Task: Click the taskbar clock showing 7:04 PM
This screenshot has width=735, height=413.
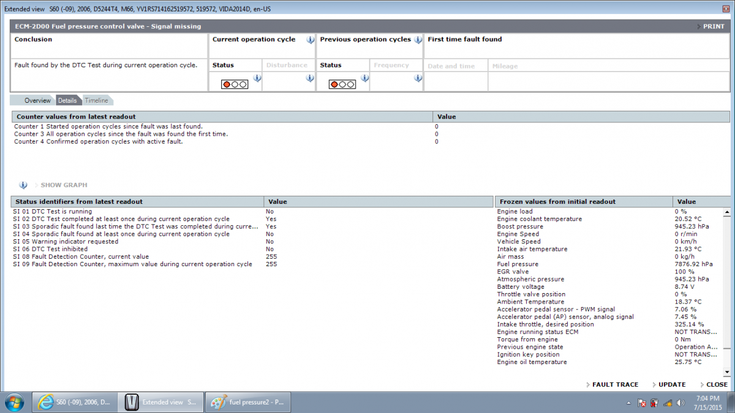Action: pyautogui.click(x=708, y=403)
